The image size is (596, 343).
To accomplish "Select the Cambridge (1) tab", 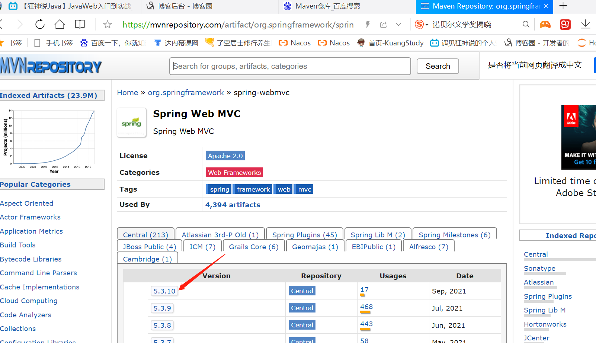I will coord(147,259).
